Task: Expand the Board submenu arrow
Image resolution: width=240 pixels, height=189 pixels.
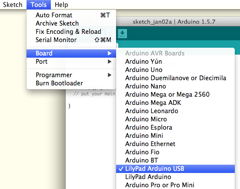Action: 109,53
